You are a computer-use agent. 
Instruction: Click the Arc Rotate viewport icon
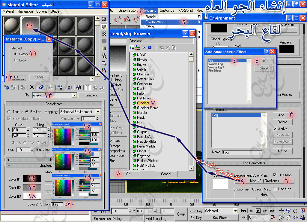(295, 217)
